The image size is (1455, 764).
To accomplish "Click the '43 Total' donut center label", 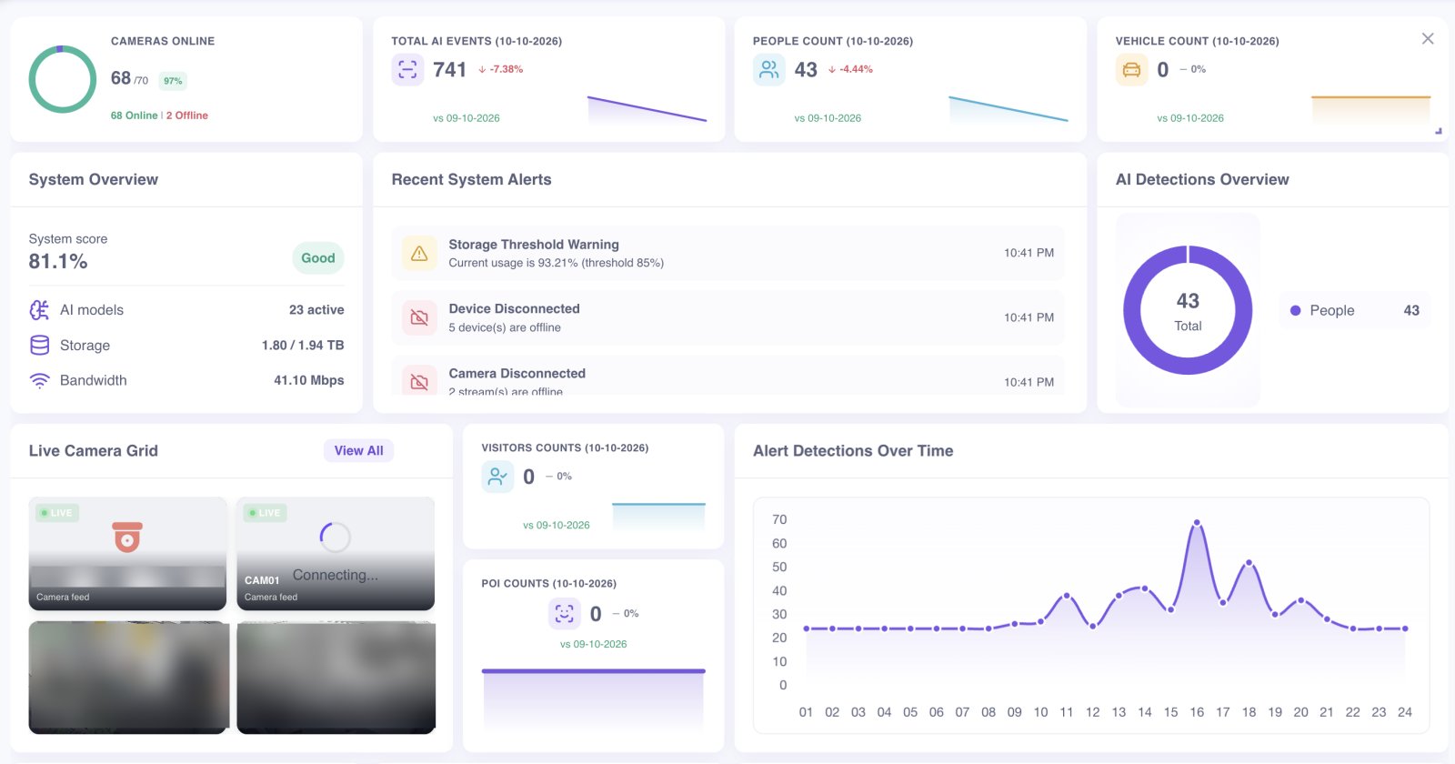I will [1188, 311].
